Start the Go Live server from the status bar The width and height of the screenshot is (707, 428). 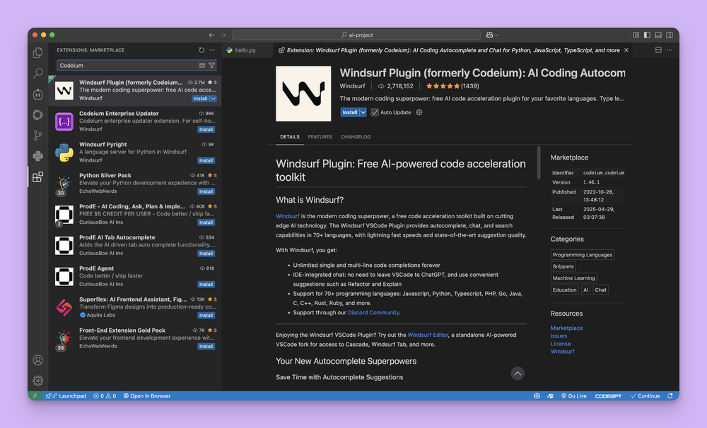574,396
